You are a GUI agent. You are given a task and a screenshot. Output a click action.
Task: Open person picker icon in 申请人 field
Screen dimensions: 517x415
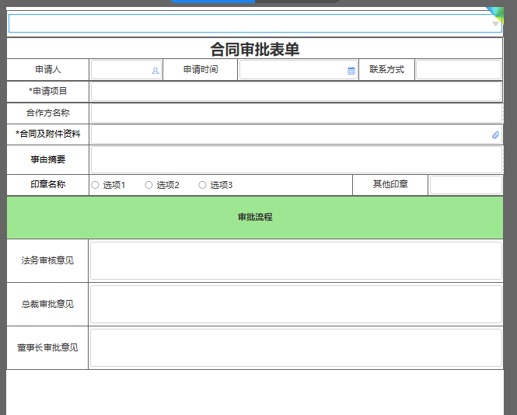coord(155,71)
